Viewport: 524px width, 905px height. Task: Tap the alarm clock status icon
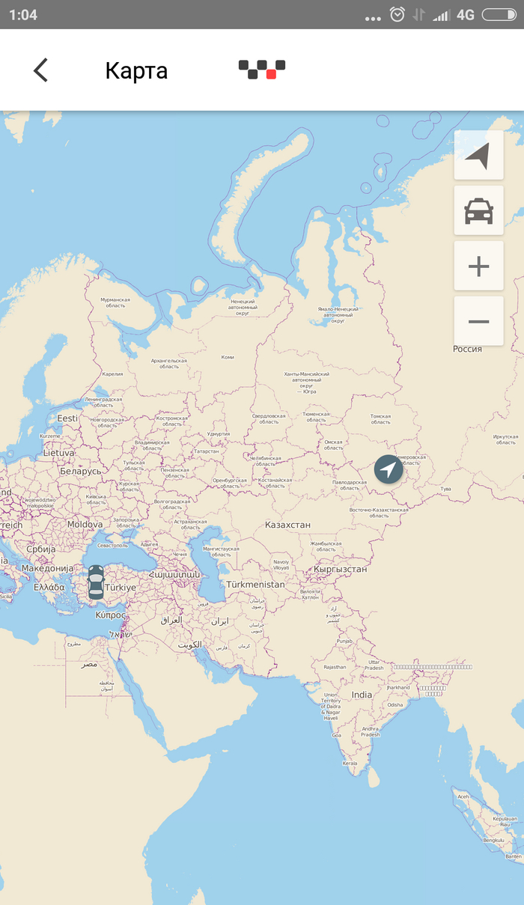(397, 15)
